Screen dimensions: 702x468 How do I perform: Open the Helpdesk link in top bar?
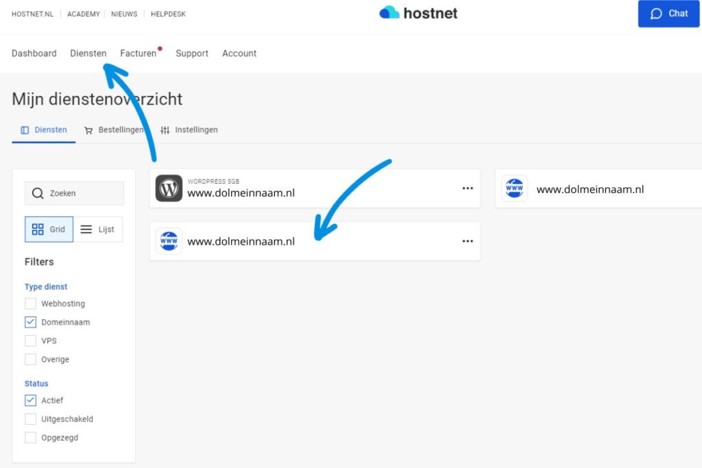168,14
